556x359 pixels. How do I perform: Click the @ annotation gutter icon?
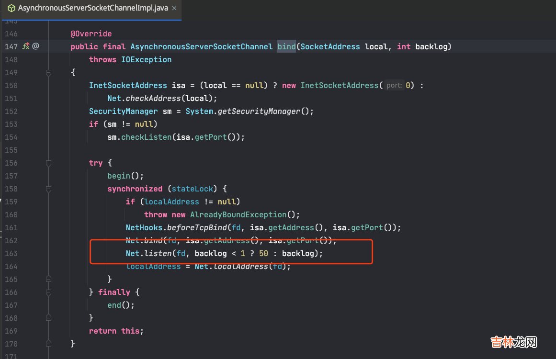pos(35,46)
